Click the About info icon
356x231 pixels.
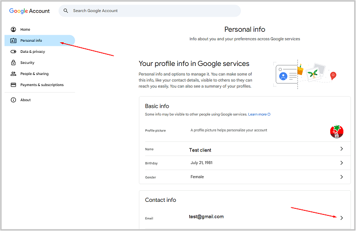(x=13, y=100)
